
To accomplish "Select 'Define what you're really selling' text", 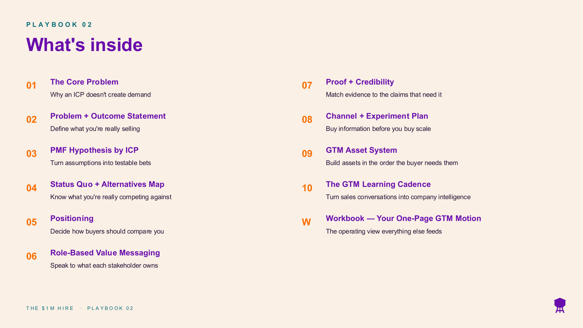I will [x=95, y=129].
